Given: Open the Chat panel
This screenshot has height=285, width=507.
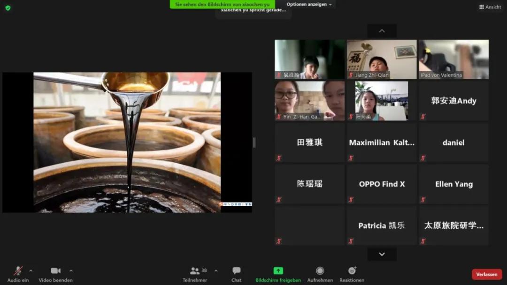Looking at the screenshot, I should (236, 274).
